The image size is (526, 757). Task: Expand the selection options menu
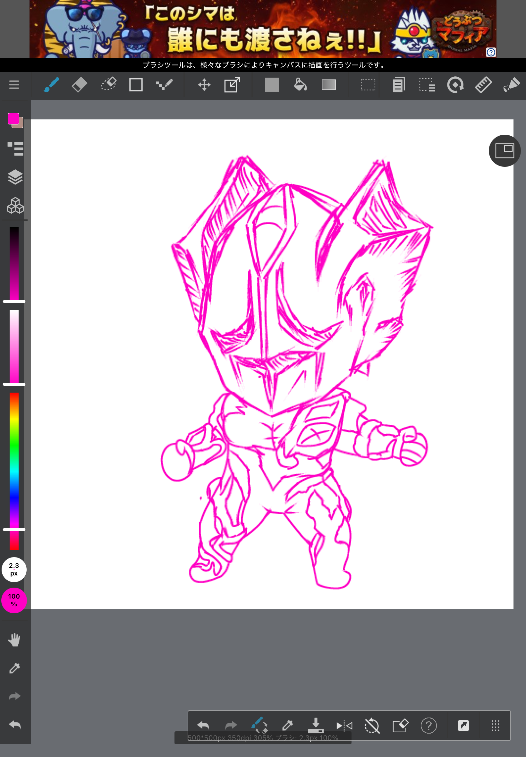click(x=427, y=85)
